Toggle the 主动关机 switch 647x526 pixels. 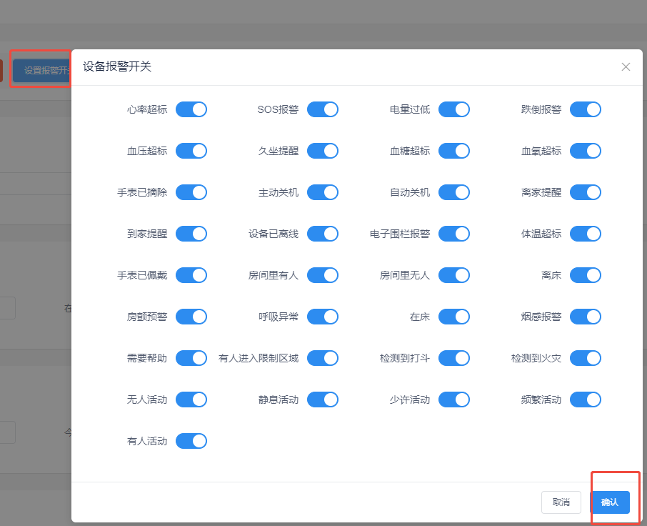tap(323, 192)
